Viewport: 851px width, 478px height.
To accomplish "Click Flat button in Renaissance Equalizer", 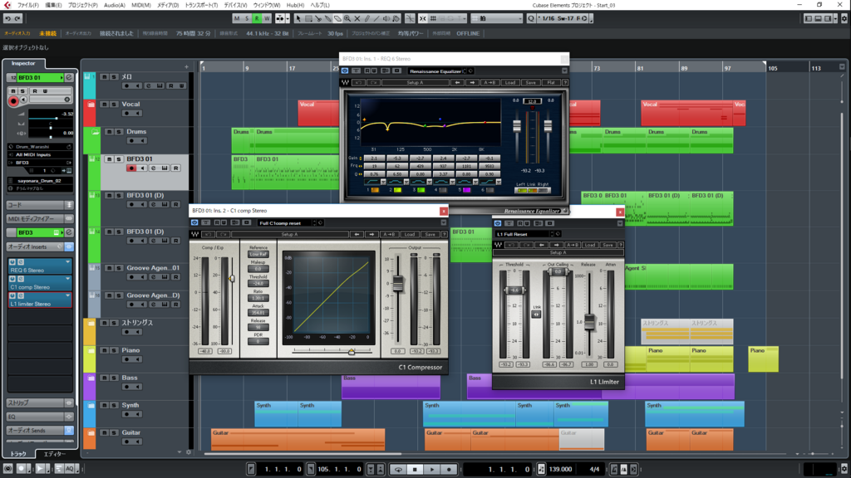I will 551,82.
